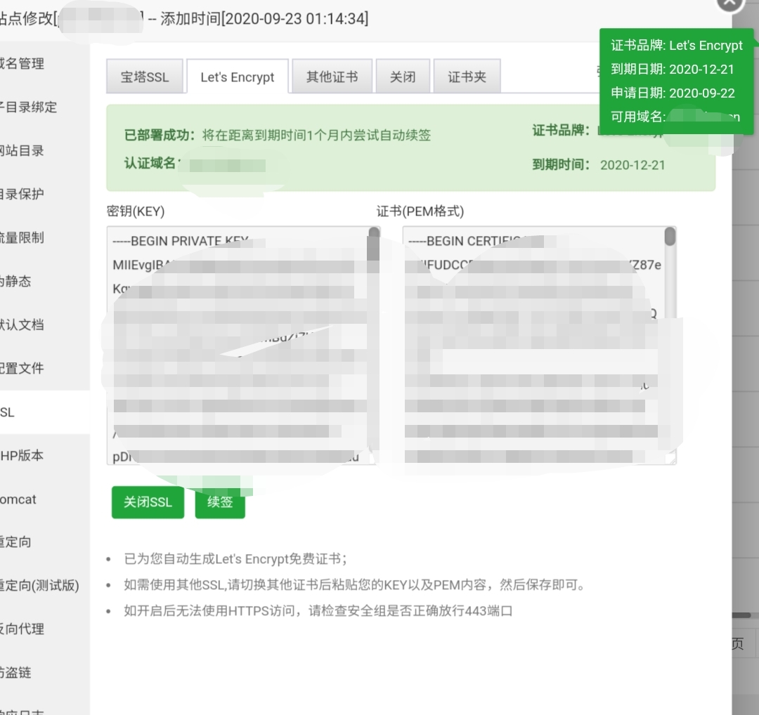The height and width of the screenshot is (715, 759).
Task: Open 默认文档 in the sidebar
Action: click(x=44, y=324)
